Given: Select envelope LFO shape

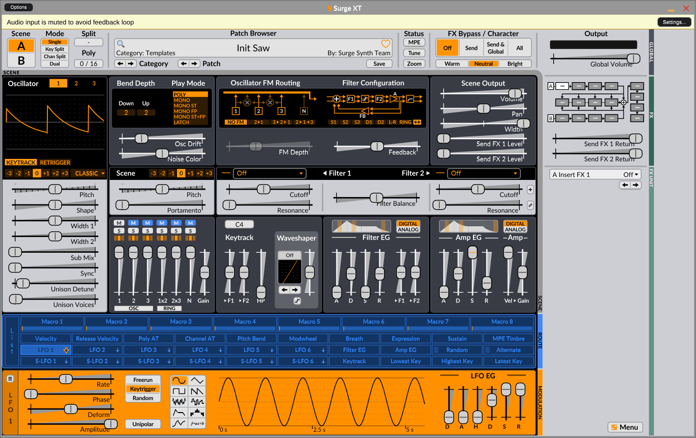Looking at the screenshot, I should (179, 413).
